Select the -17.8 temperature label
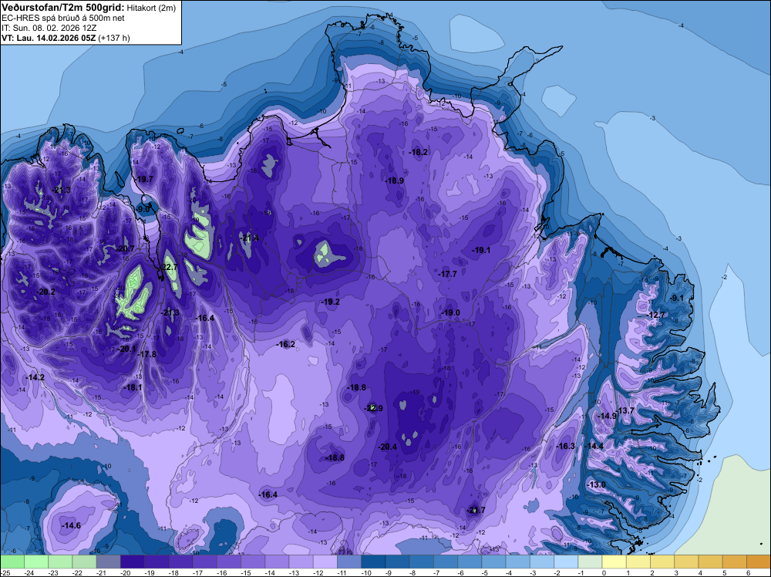The image size is (771, 577). (146, 354)
